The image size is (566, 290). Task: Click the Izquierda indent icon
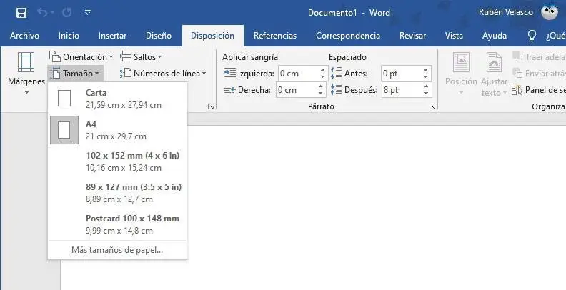pos(229,73)
